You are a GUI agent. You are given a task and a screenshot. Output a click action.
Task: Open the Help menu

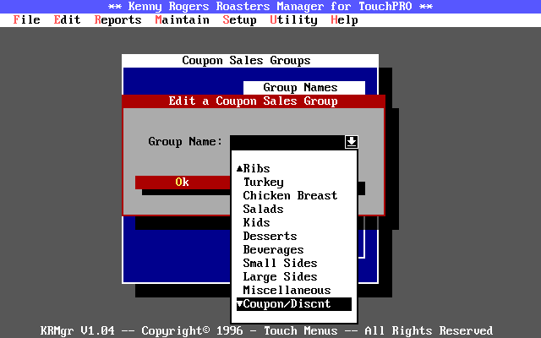(x=344, y=20)
